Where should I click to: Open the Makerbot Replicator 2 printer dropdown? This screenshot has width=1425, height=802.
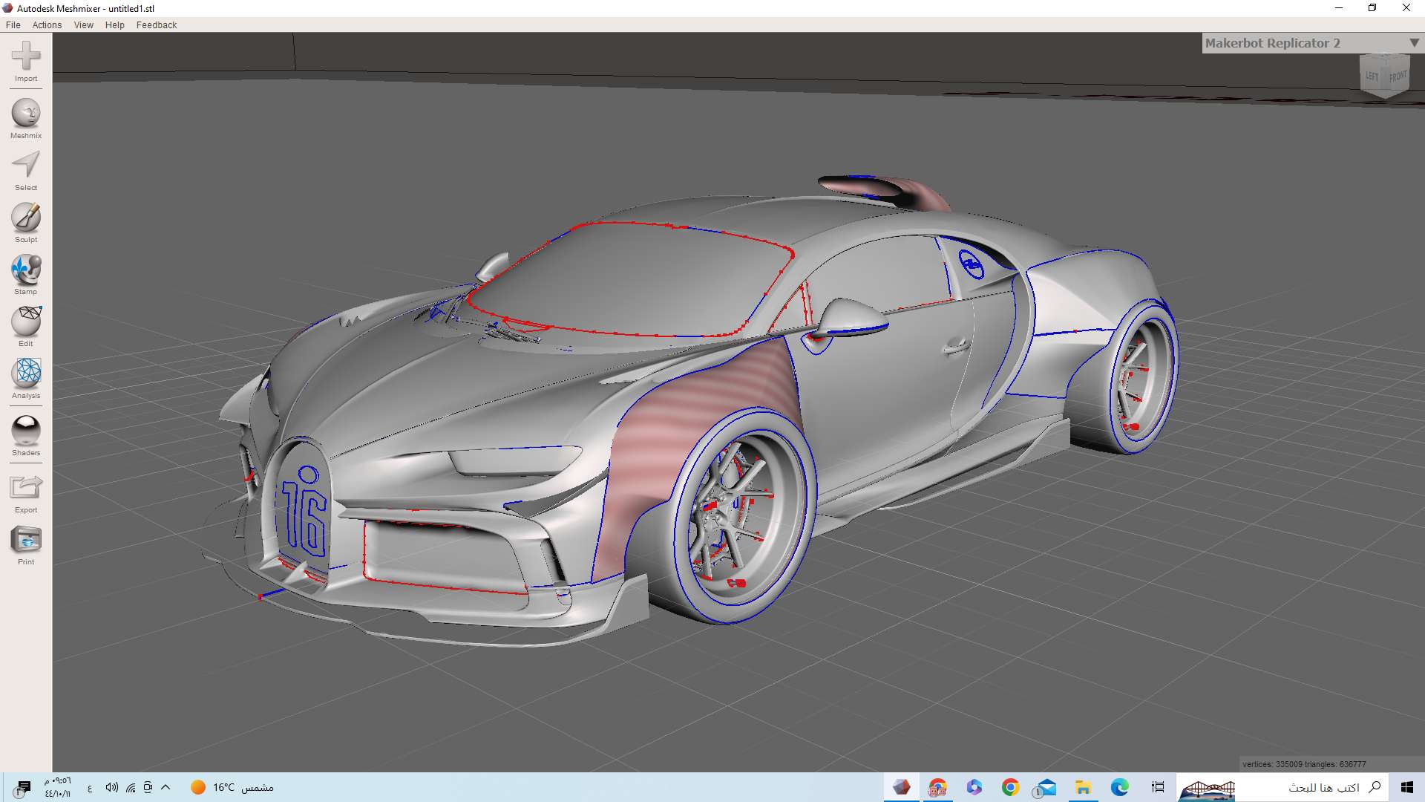[1412, 43]
